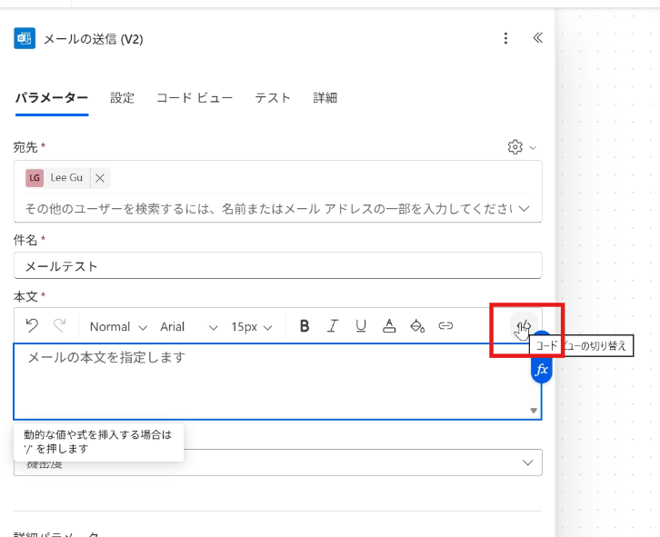Click the 件名 subject input field
This screenshot has height=537, width=660.
pos(278,266)
